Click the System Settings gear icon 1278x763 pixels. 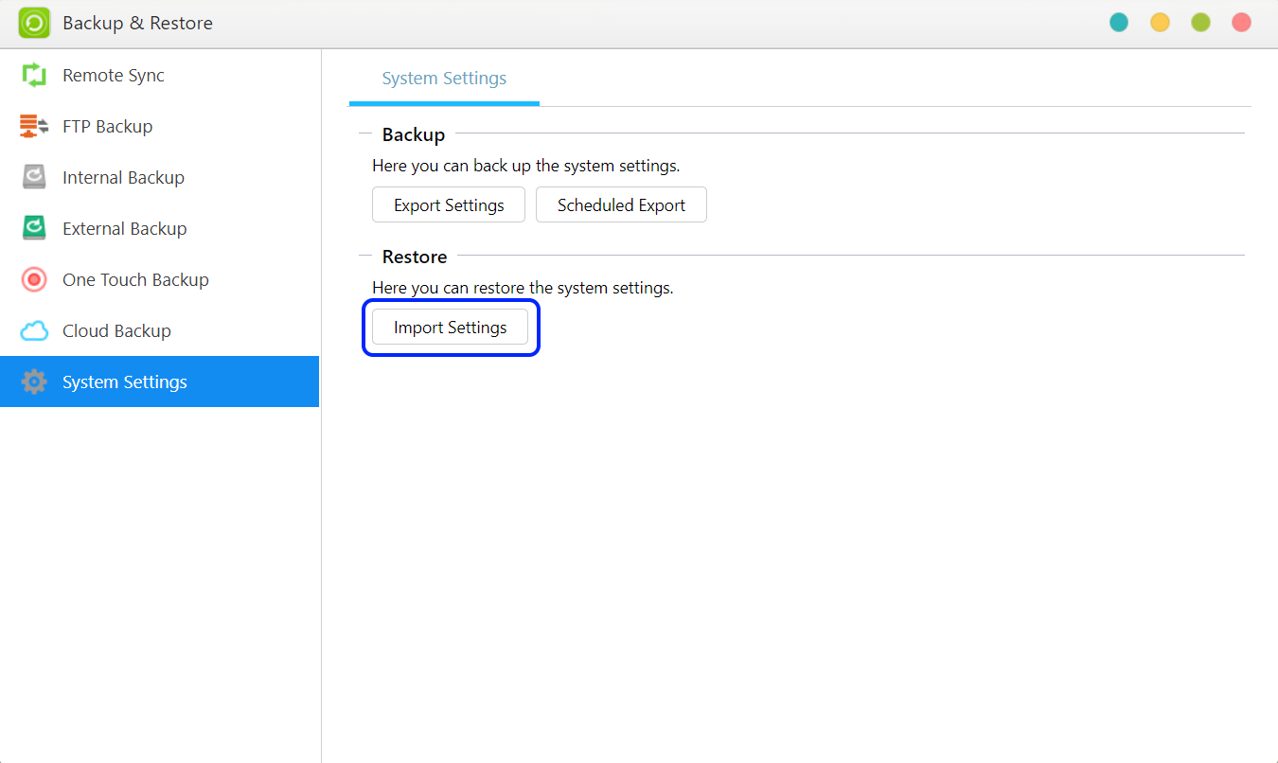[34, 382]
